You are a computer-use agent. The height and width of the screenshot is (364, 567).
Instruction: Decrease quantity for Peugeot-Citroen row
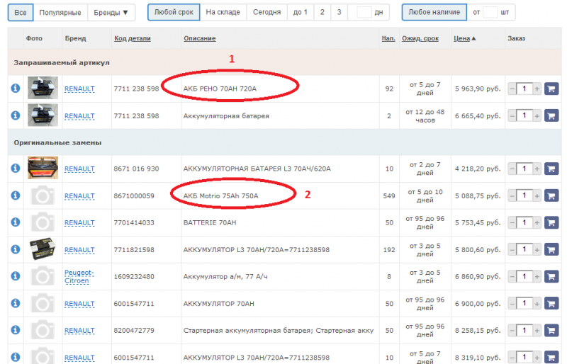pyautogui.click(x=512, y=276)
